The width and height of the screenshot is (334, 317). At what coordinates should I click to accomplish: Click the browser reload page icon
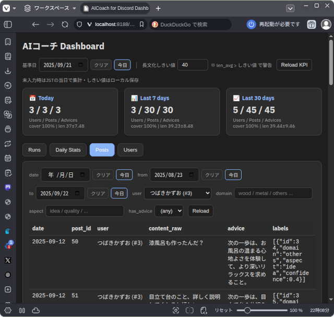click(x=65, y=25)
